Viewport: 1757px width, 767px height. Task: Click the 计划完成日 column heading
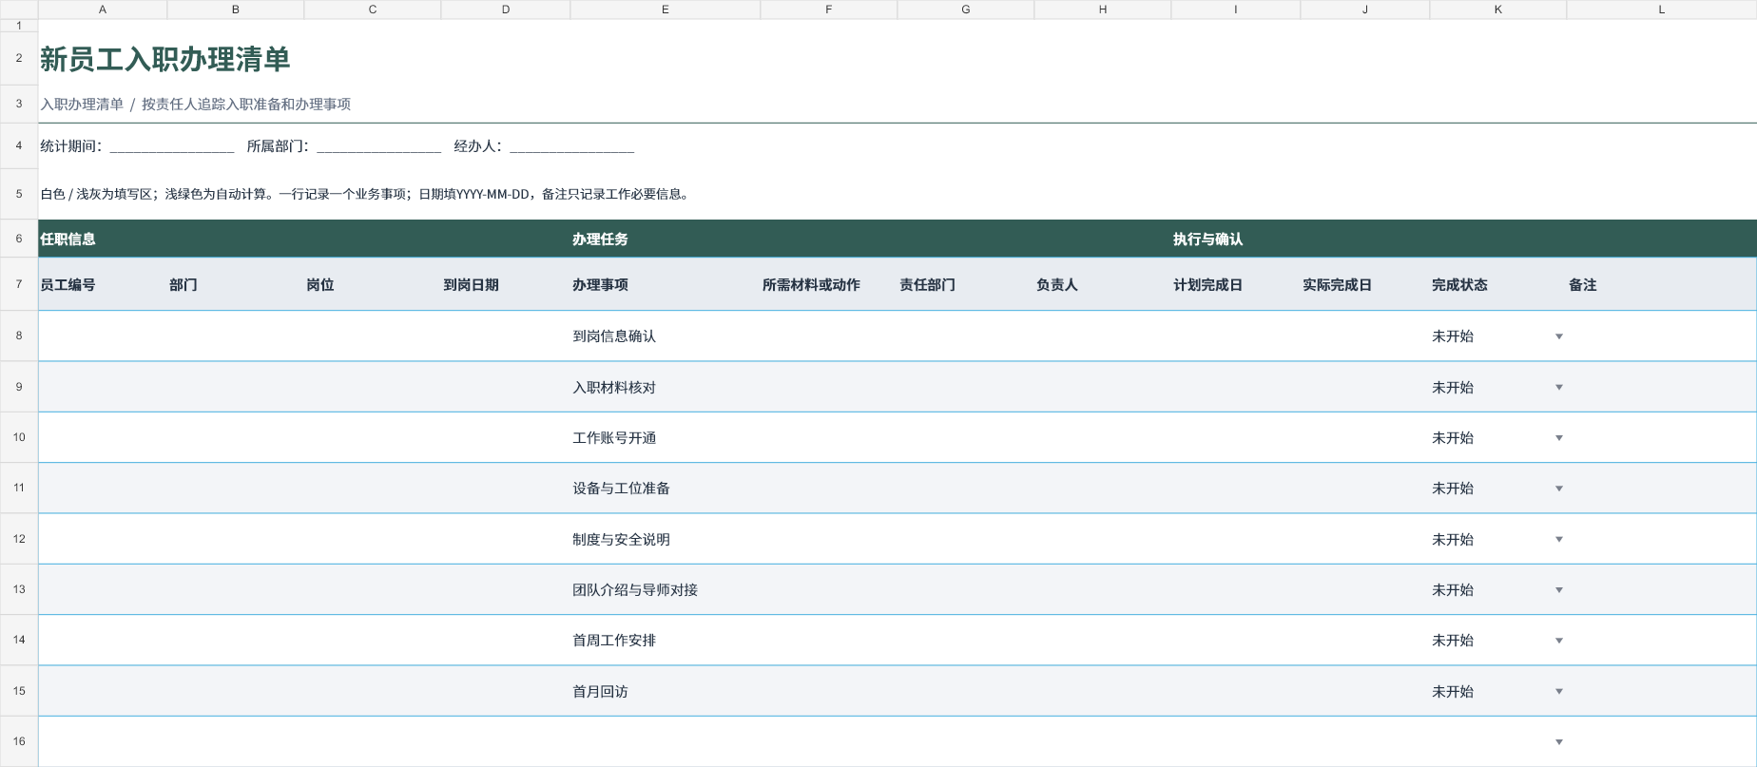[1236, 284]
